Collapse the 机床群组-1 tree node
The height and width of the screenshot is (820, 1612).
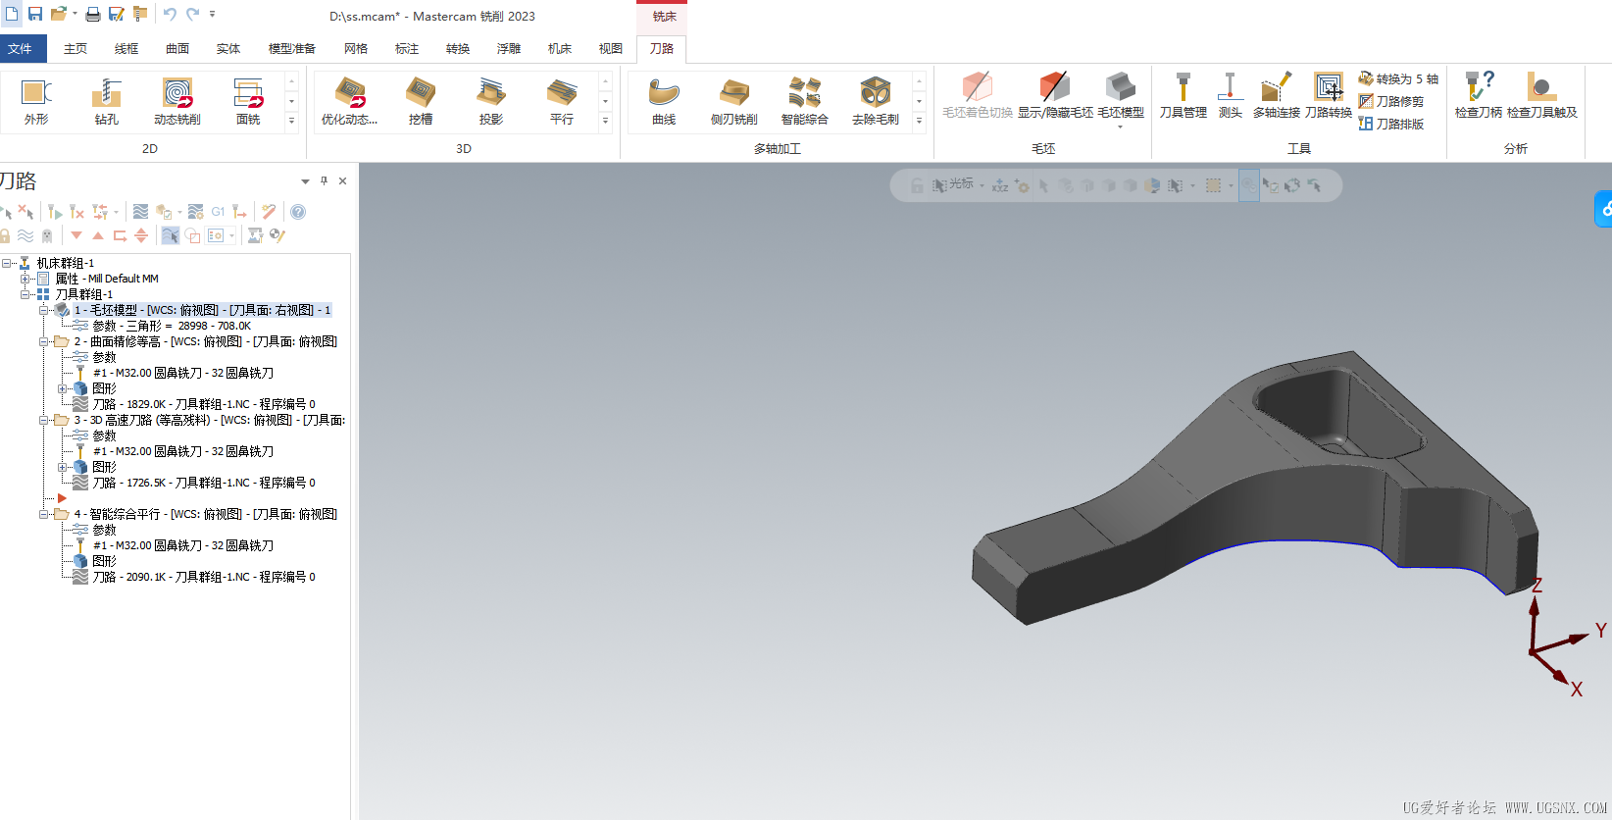point(7,263)
